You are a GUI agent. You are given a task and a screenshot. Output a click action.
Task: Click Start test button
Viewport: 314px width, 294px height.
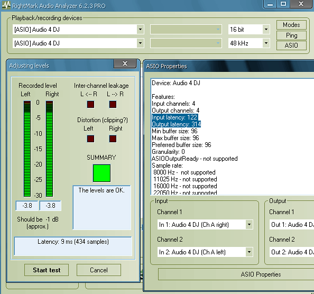pos(47,270)
